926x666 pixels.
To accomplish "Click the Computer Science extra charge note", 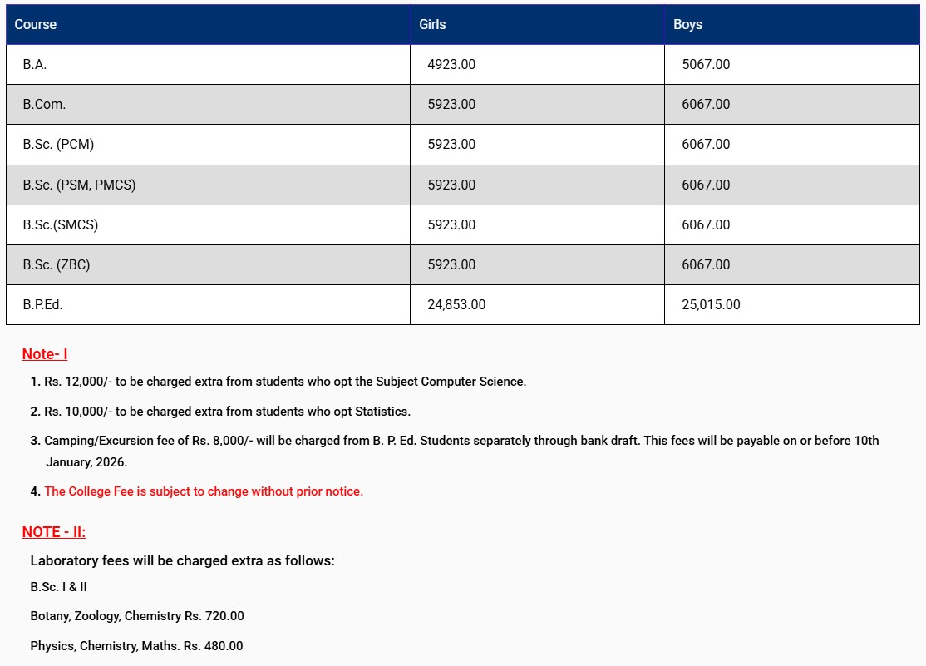I will (x=285, y=382).
